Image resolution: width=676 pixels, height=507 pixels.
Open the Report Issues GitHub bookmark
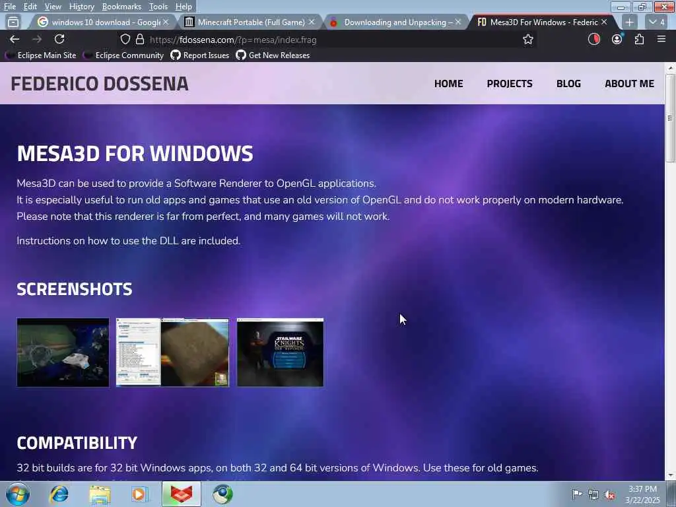pyautogui.click(x=200, y=55)
